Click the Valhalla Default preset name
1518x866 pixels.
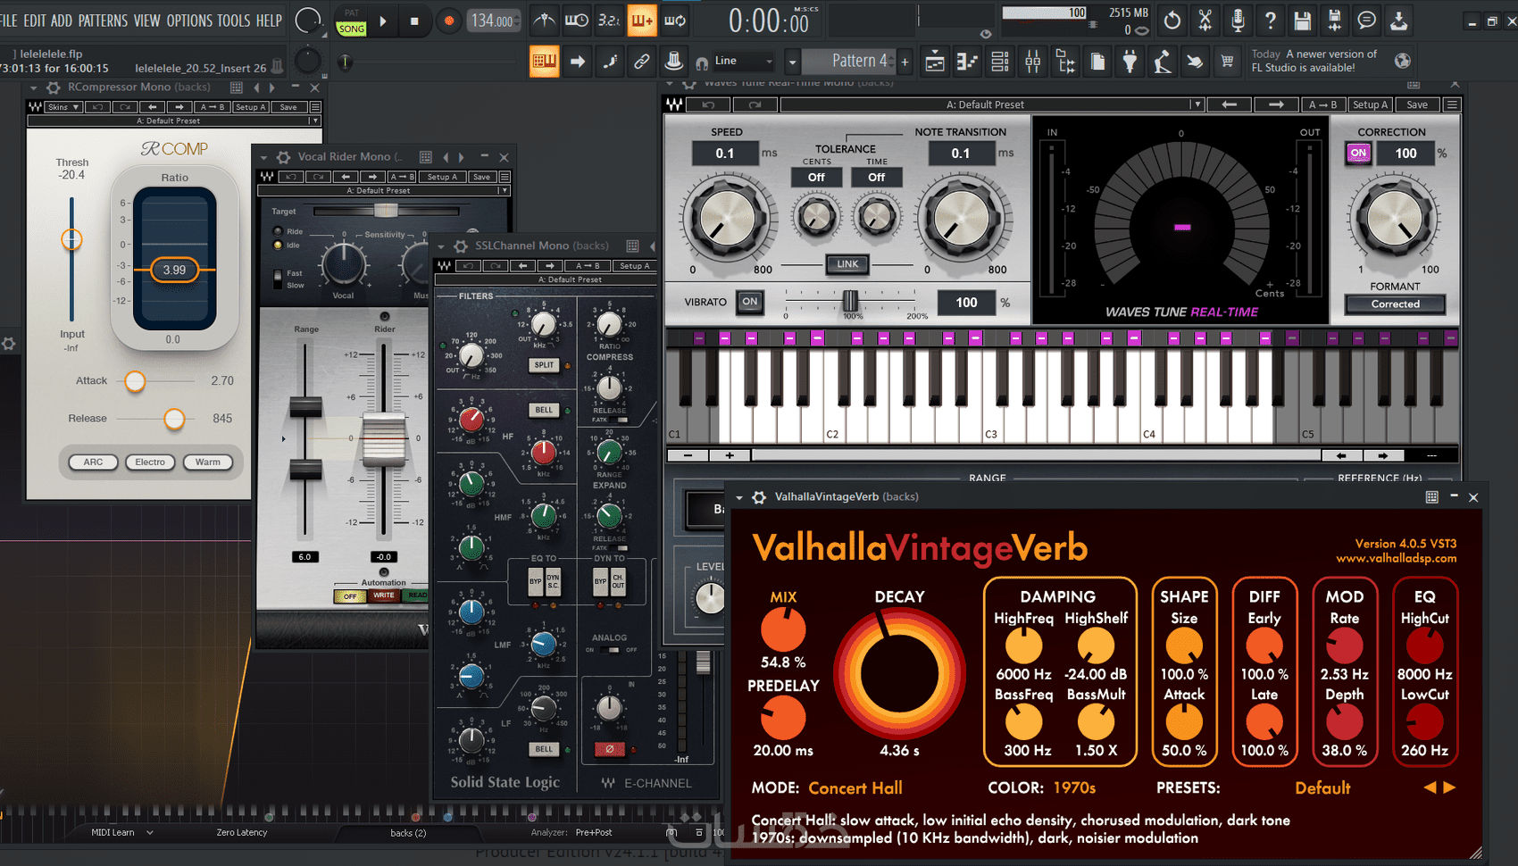click(x=1322, y=787)
